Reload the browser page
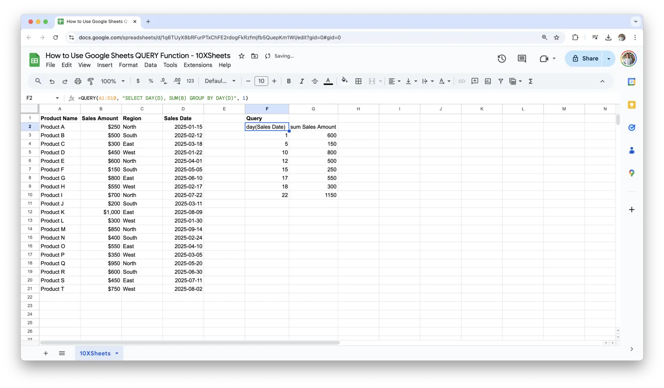This screenshot has height=388, width=664. point(55,37)
